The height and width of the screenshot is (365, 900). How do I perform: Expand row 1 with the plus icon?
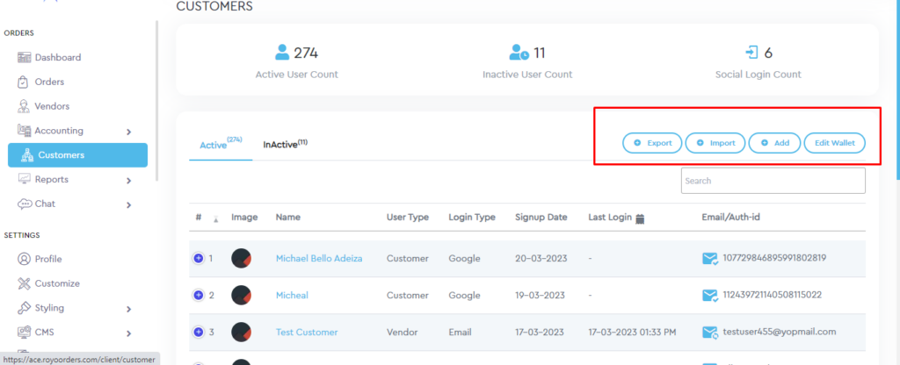198,259
